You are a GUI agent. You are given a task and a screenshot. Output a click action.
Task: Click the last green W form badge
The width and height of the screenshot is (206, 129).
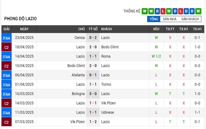click(x=198, y=11)
